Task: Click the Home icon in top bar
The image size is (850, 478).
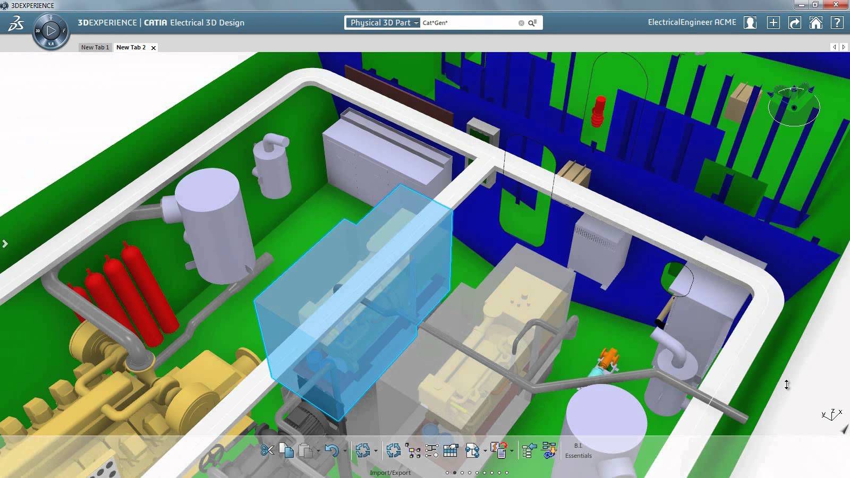Action: point(815,23)
